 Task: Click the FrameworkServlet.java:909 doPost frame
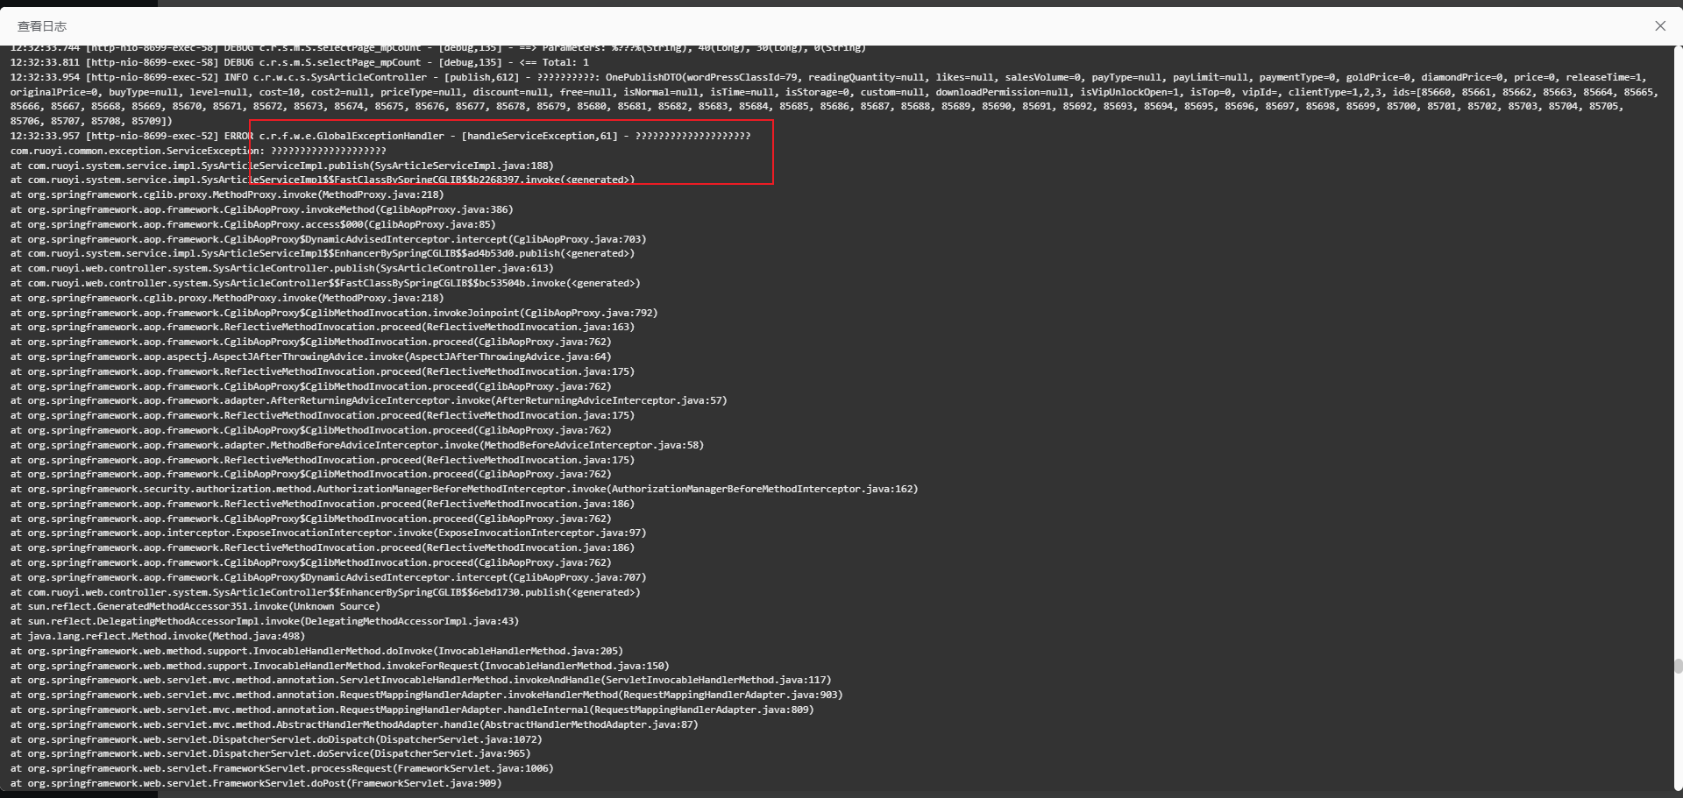(256, 784)
